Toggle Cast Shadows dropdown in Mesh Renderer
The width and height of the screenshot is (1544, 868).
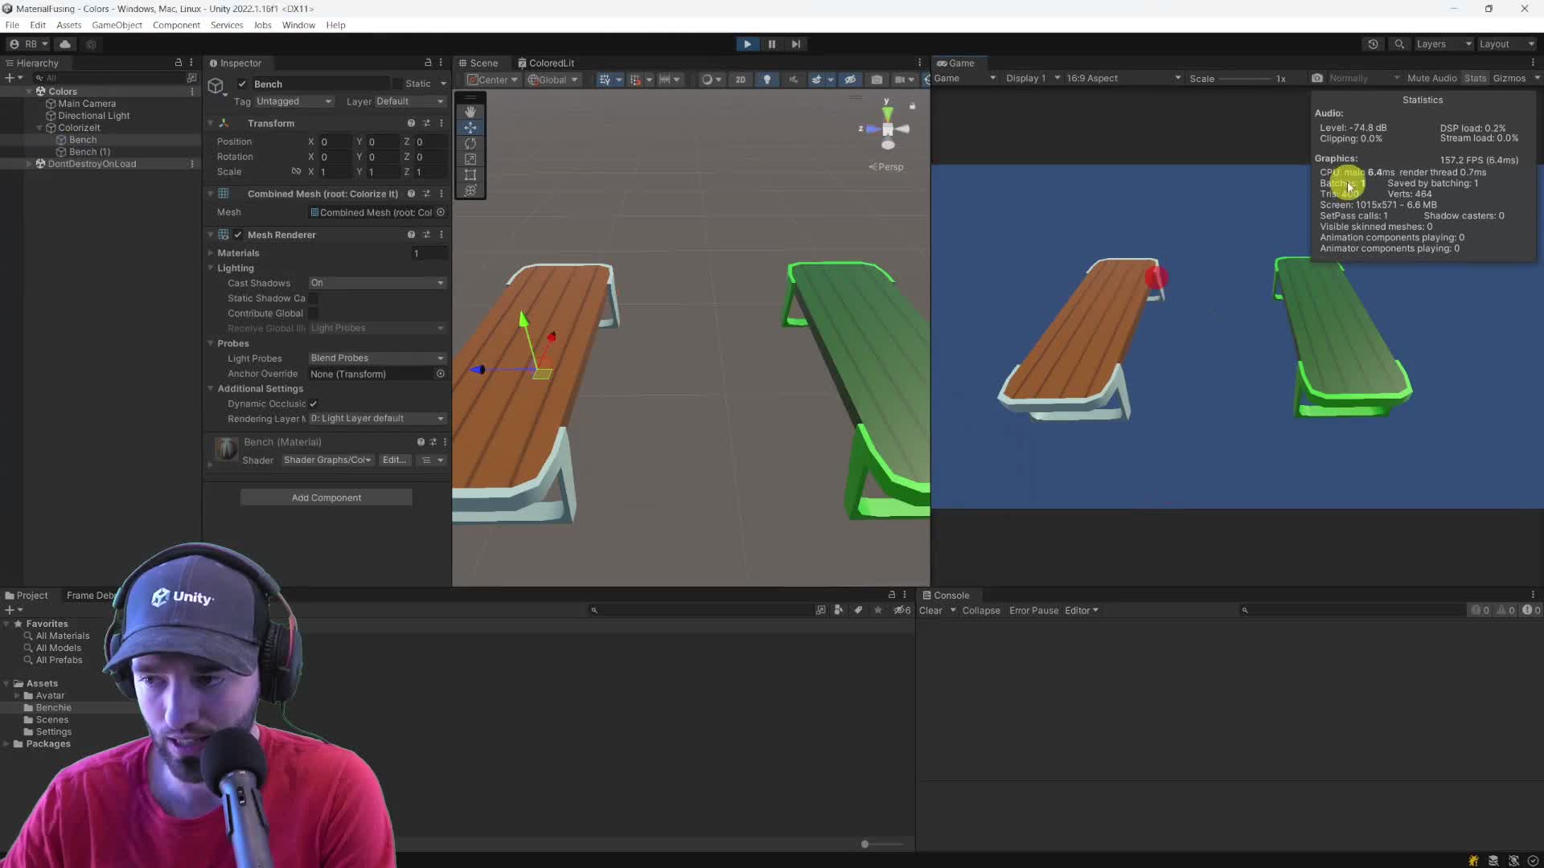coord(376,283)
